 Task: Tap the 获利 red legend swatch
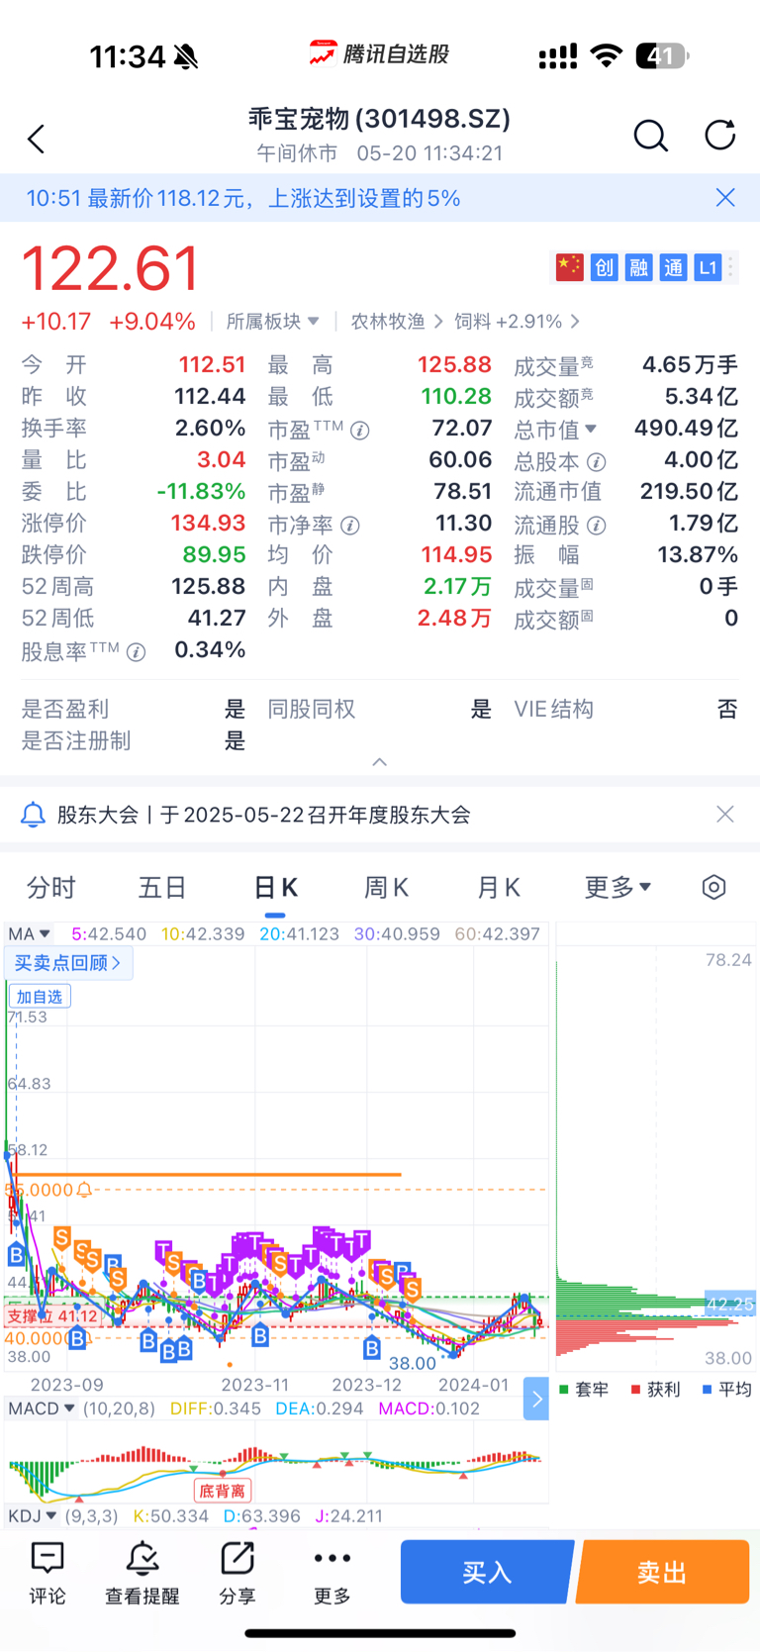pyautogui.click(x=635, y=1390)
